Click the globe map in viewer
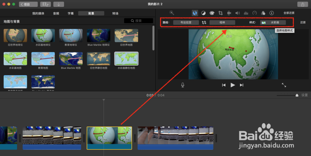This screenshot has width=311, height=156. coord(233,54)
